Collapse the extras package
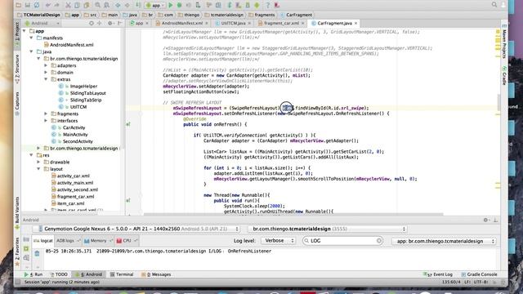Screen dimensions: 523x294 46,79
